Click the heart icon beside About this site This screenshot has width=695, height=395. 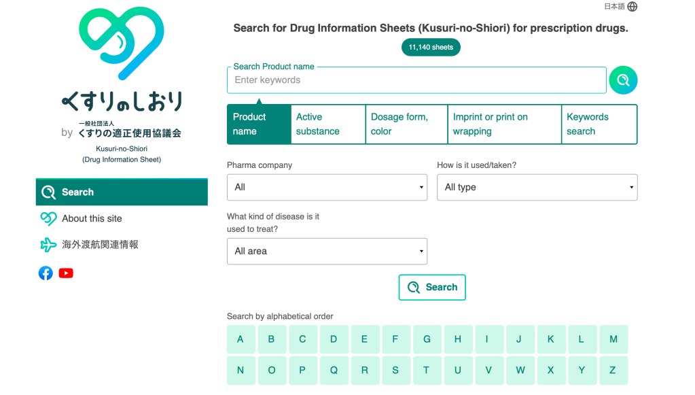pyautogui.click(x=48, y=219)
